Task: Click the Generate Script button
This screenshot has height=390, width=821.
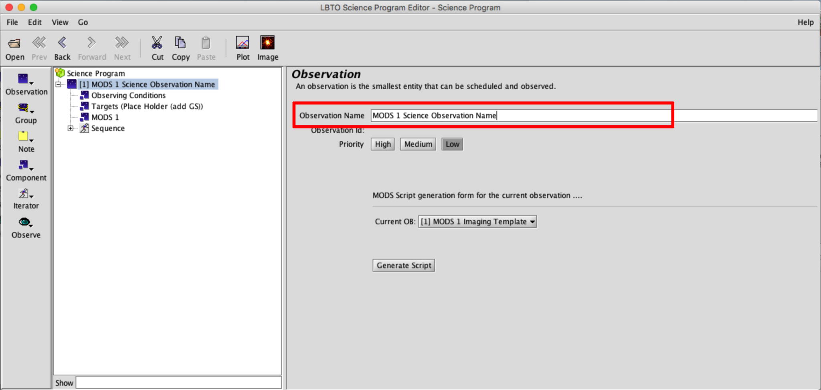Action: 404,265
